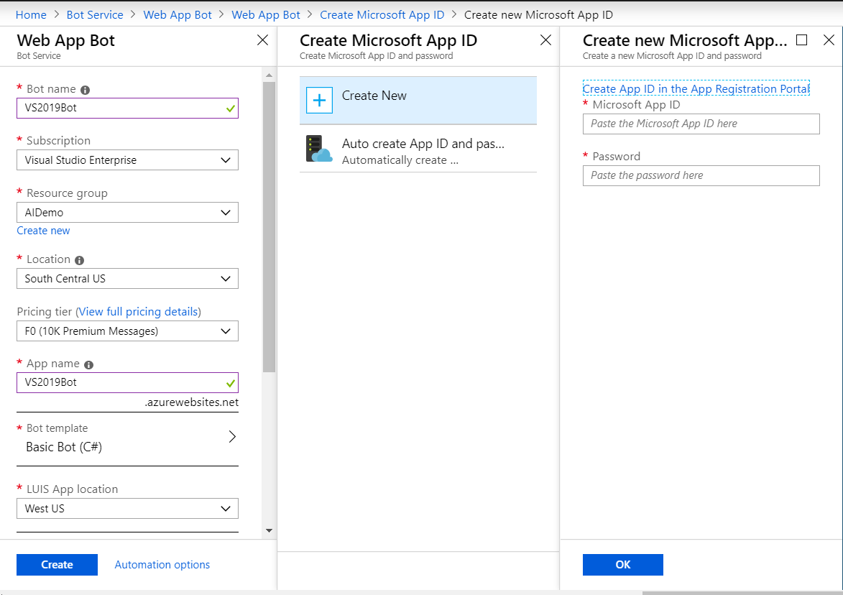Click the OK button

(622, 565)
